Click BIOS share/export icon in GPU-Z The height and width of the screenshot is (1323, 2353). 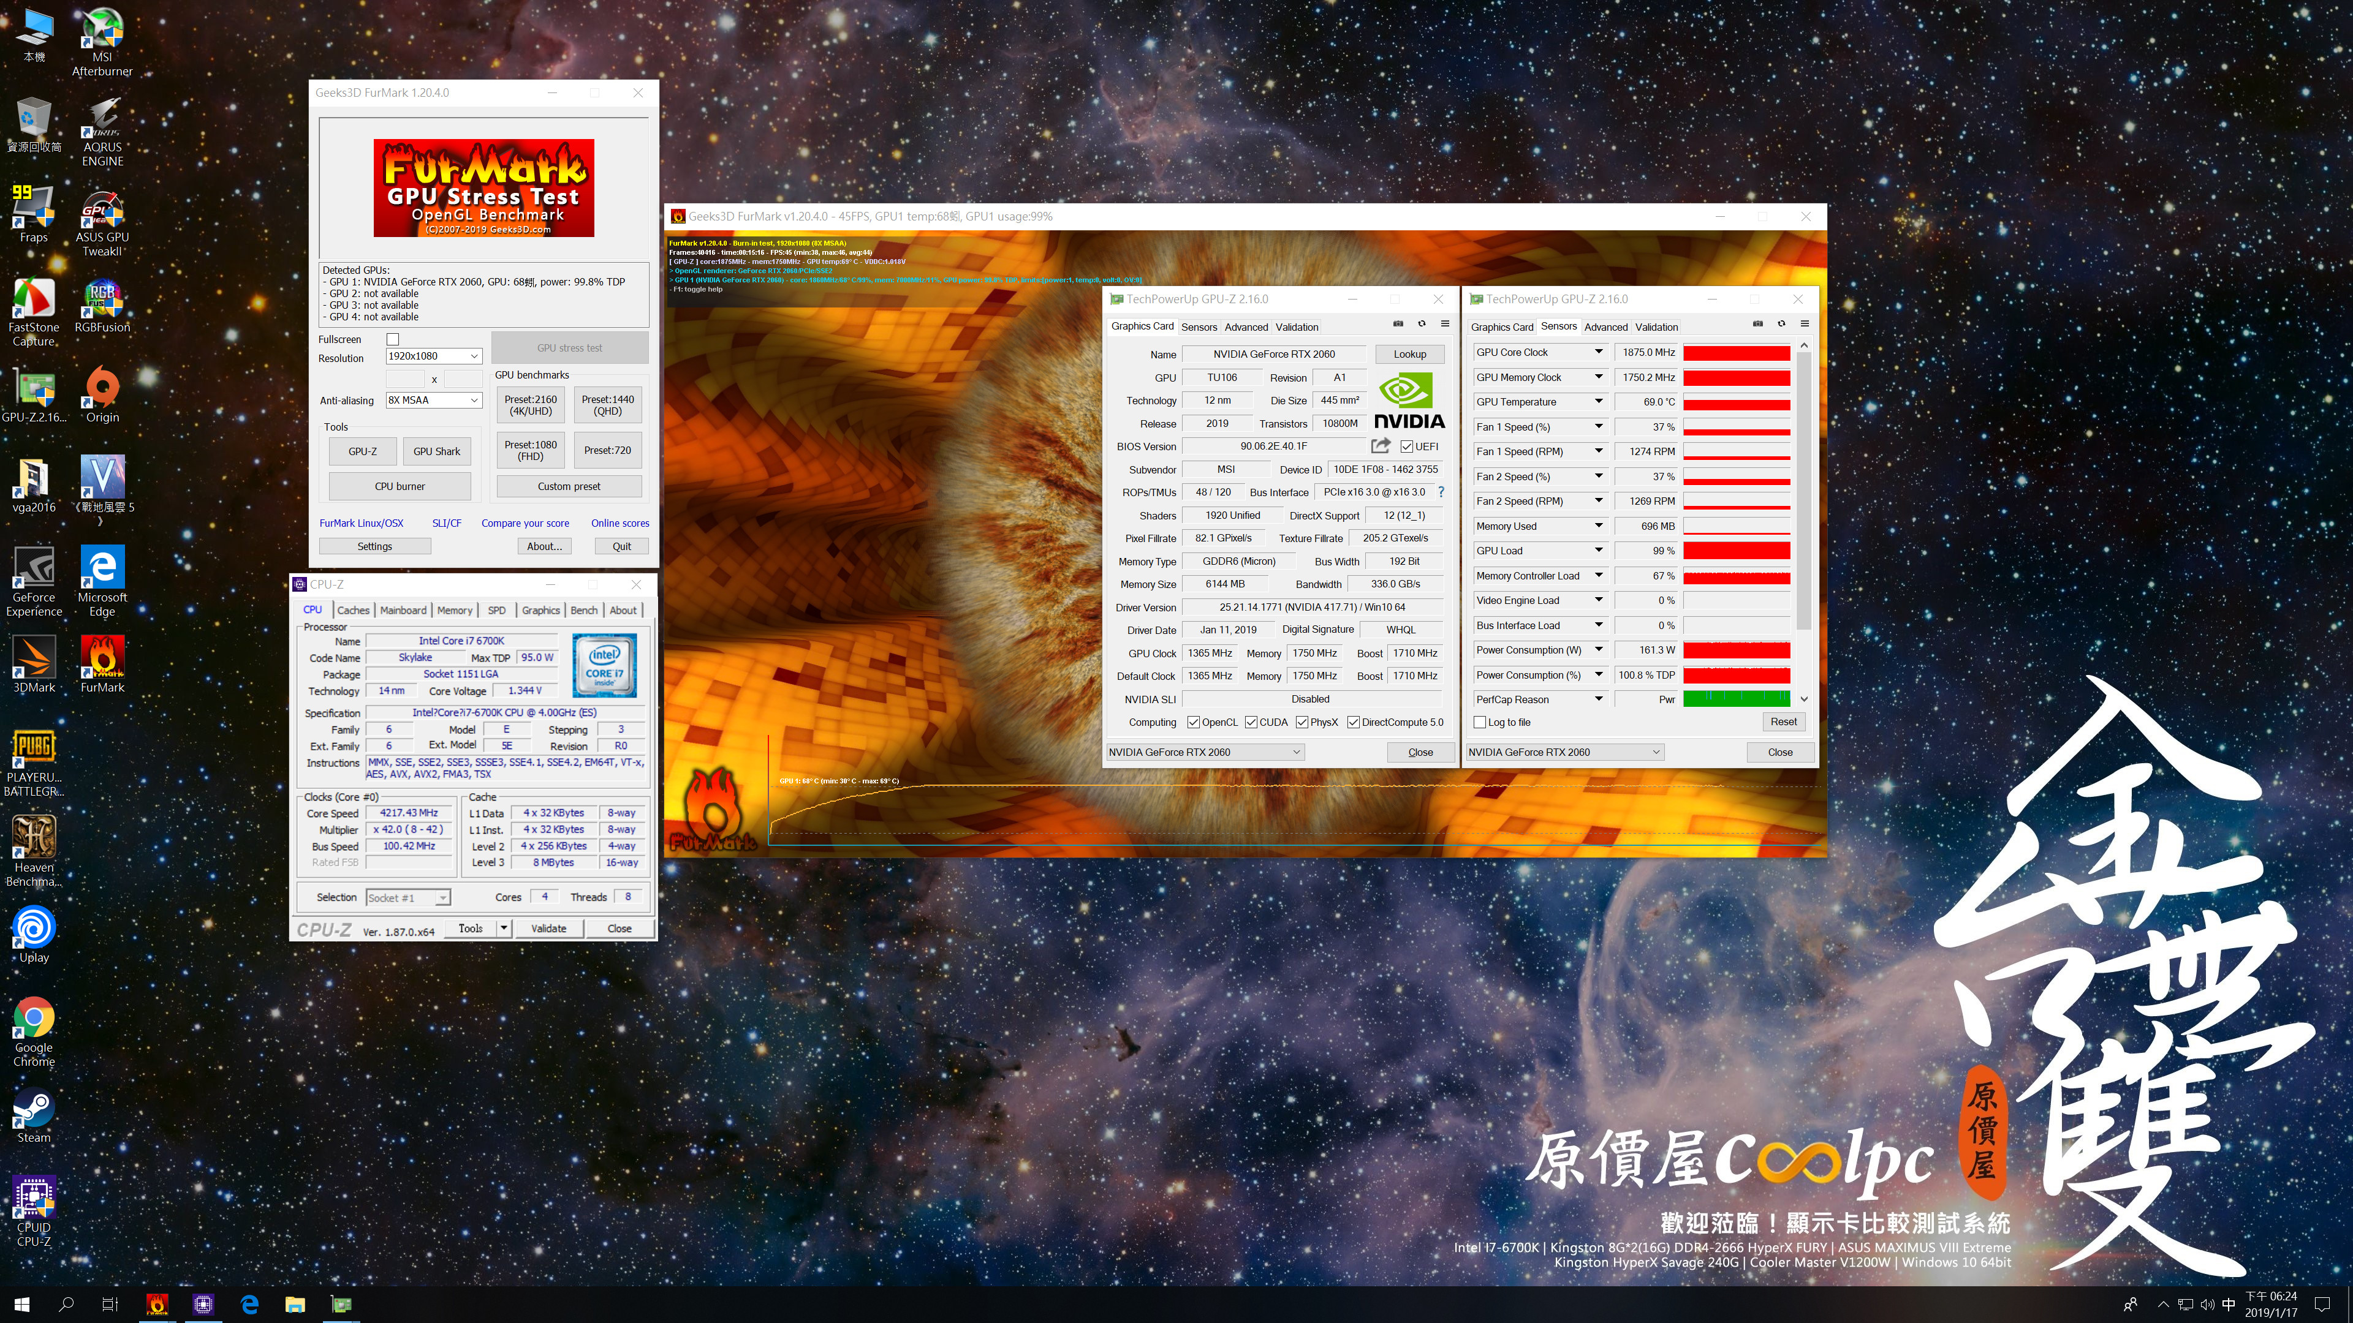point(1381,445)
